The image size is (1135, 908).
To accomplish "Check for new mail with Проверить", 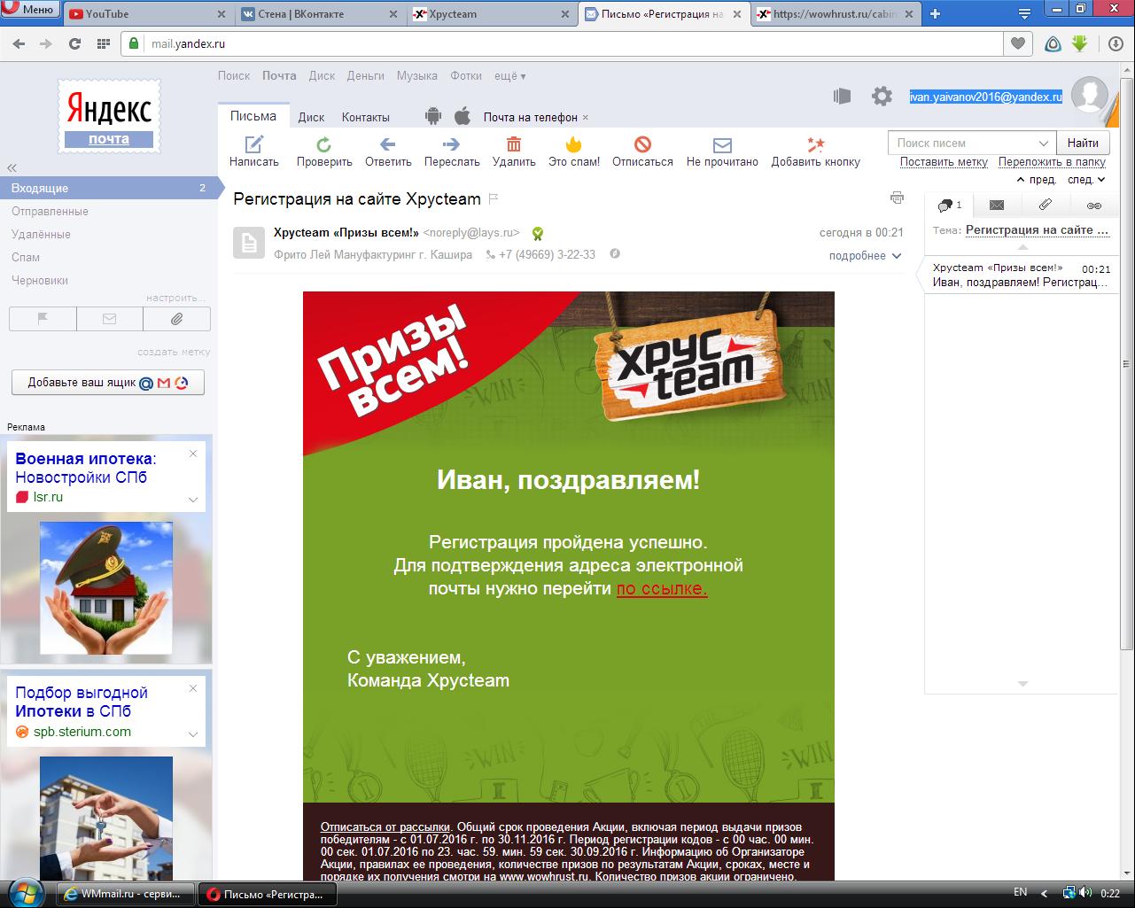I will pyautogui.click(x=324, y=151).
